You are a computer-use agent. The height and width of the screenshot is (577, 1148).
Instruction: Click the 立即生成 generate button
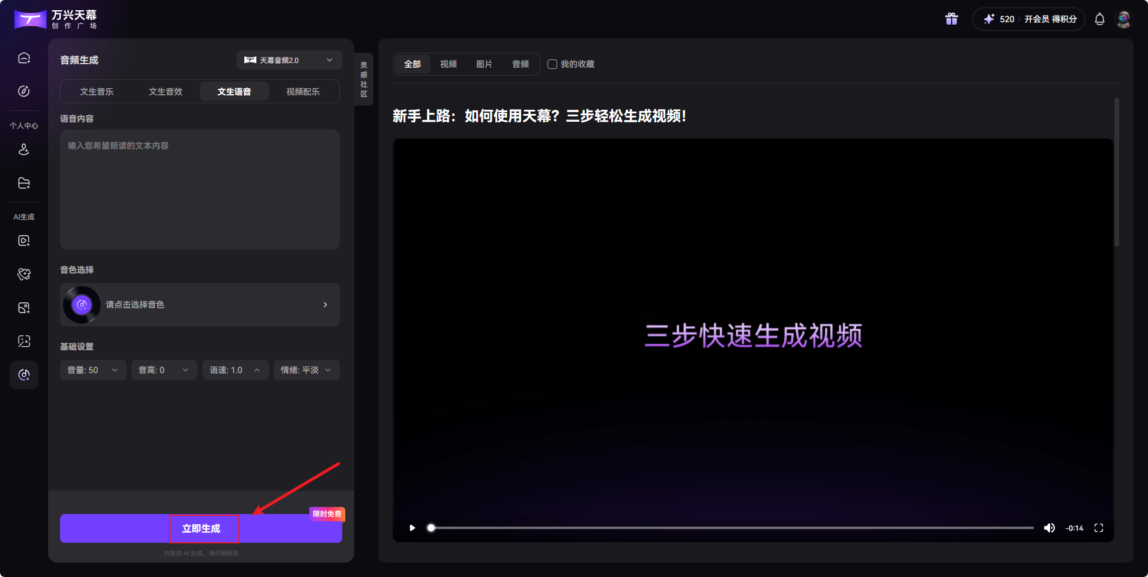point(204,528)
